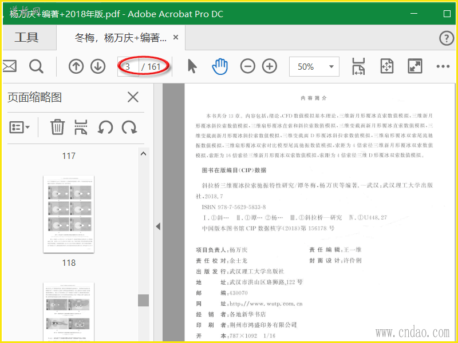
Task: Open the 工具 tools tab
Action: click(26, 37)
